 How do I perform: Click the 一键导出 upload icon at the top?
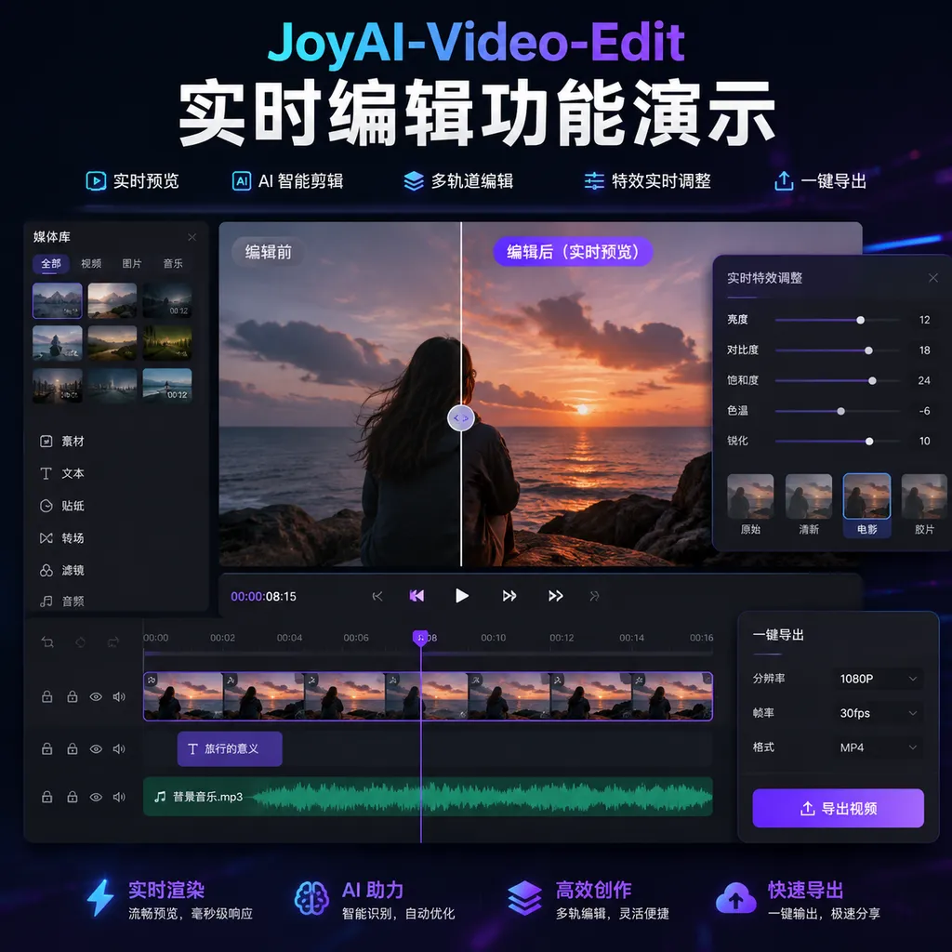pos(784,180)
